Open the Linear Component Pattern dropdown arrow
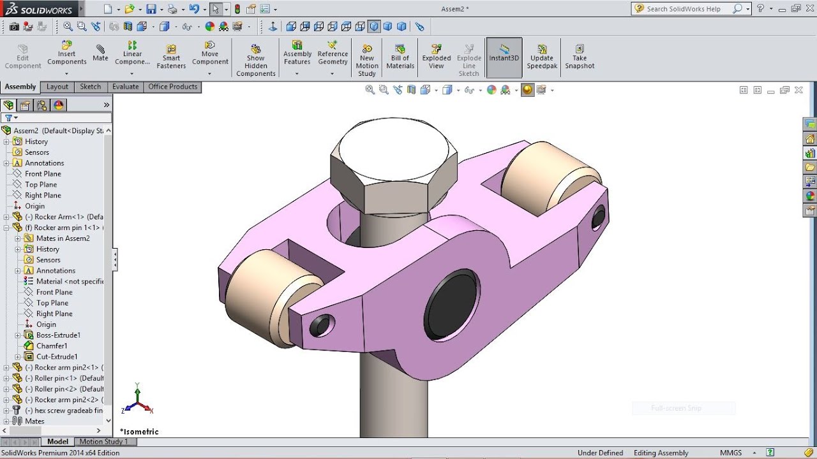This screenshot has width=817, height=459. point(132,73)
